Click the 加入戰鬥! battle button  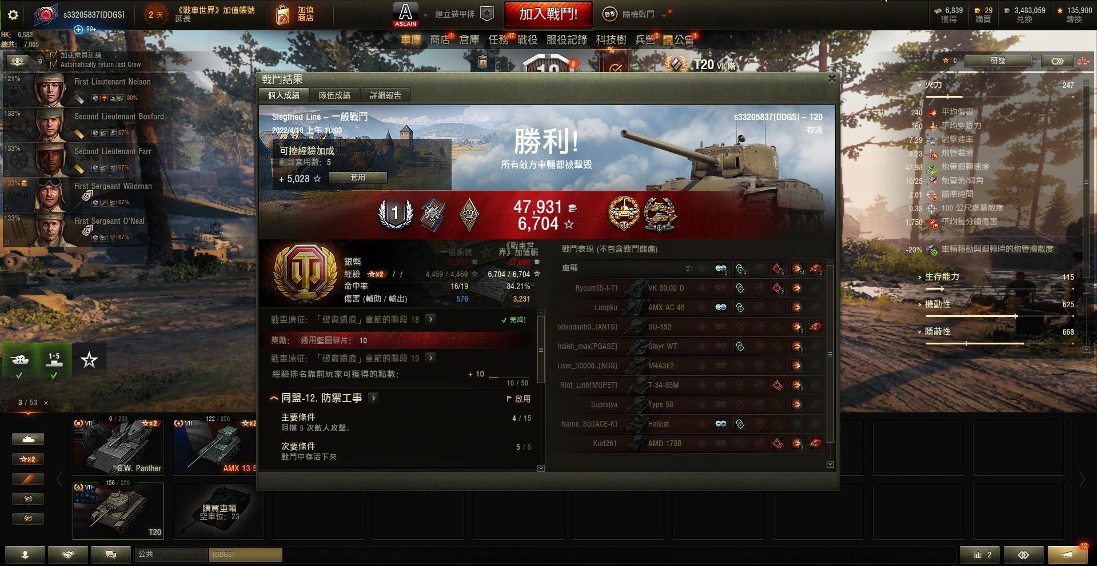548,14
